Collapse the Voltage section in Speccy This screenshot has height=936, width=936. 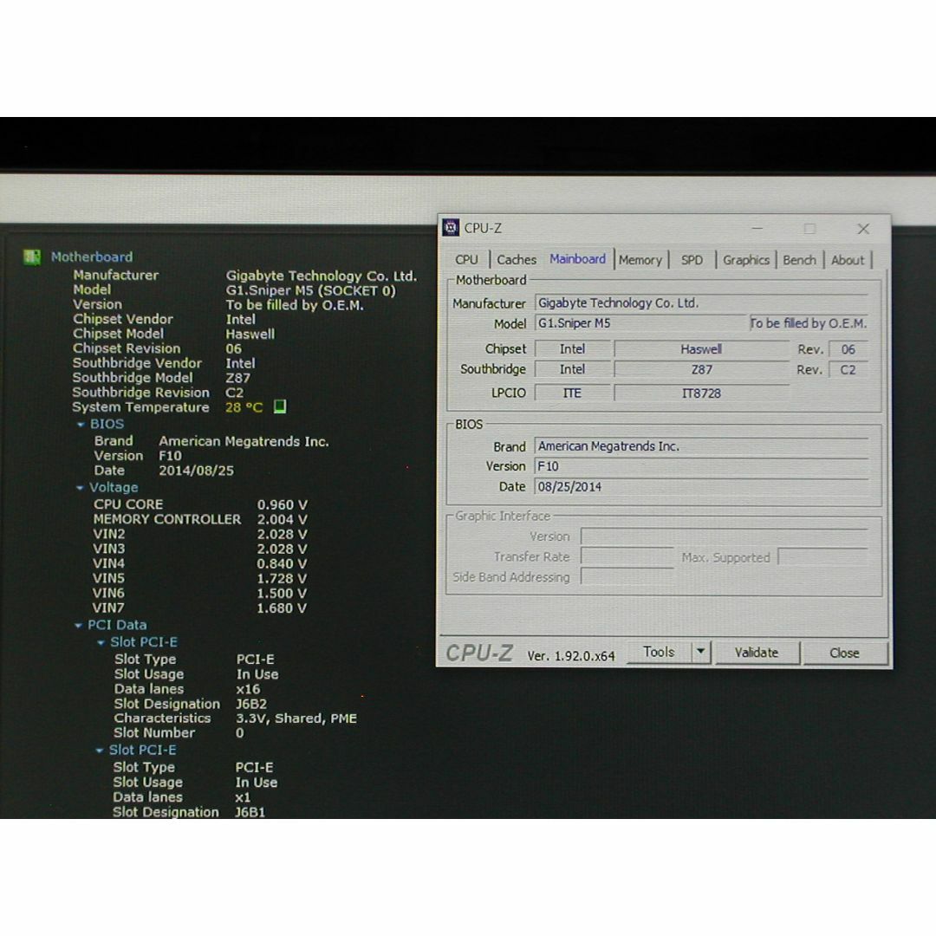click(80, 488)
